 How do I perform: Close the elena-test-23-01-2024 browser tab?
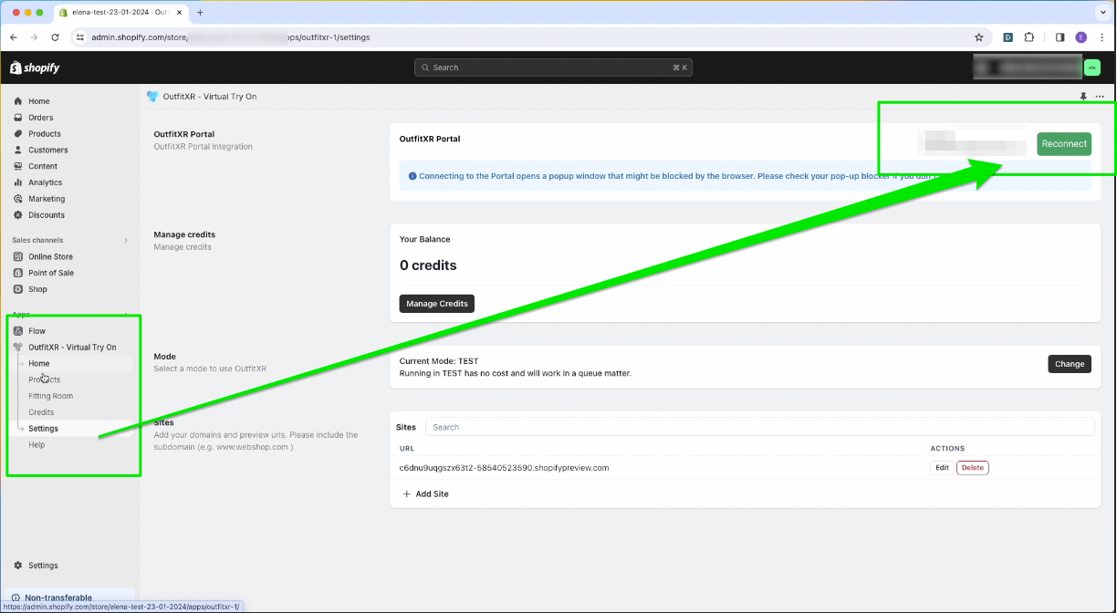[178, 13]
